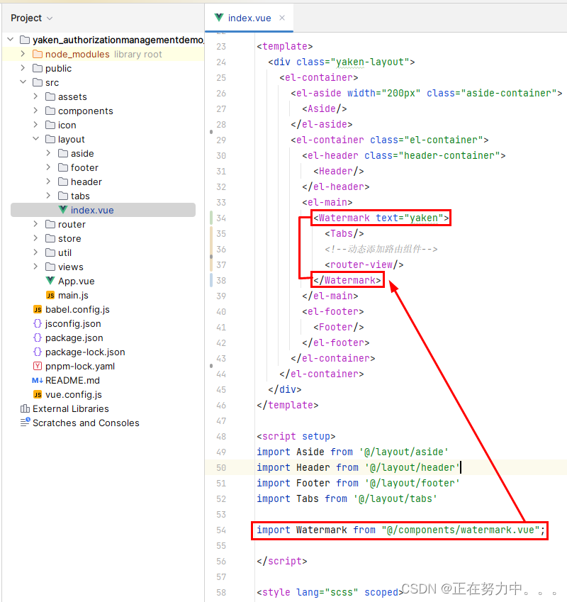Viewport: 567px width, 602px height.
Task: Click the jsconfig.json braces icon
Action: pyautogui.click(x=38, y=323)
